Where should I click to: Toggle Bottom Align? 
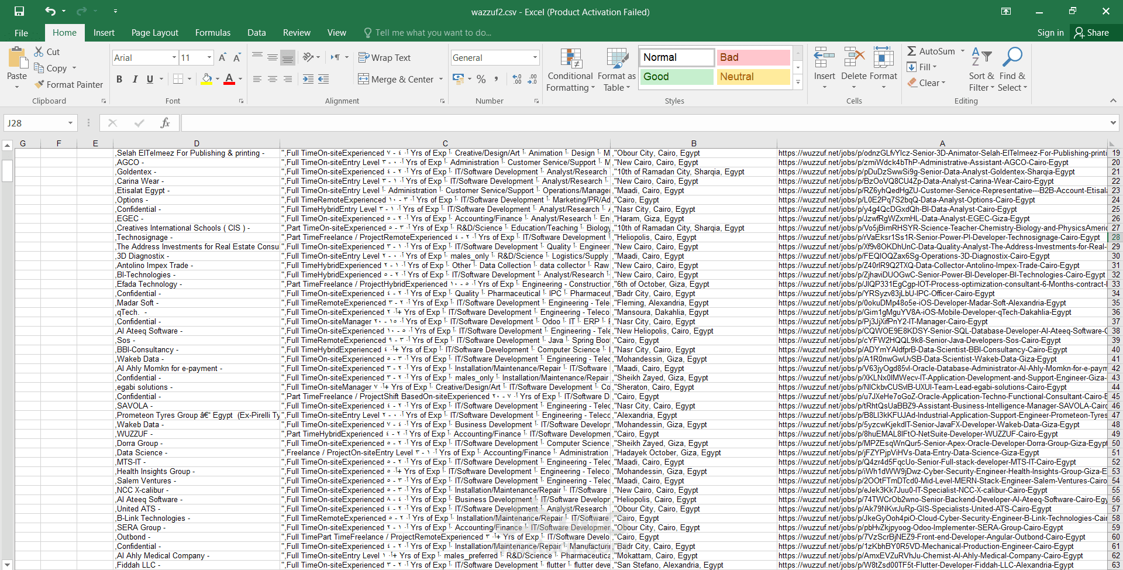coord(288,57)
